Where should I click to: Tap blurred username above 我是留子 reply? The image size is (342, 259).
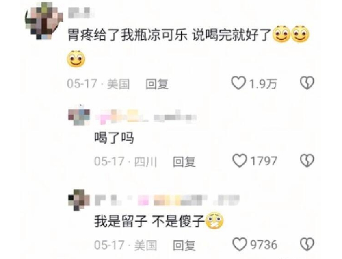[167, 200]
